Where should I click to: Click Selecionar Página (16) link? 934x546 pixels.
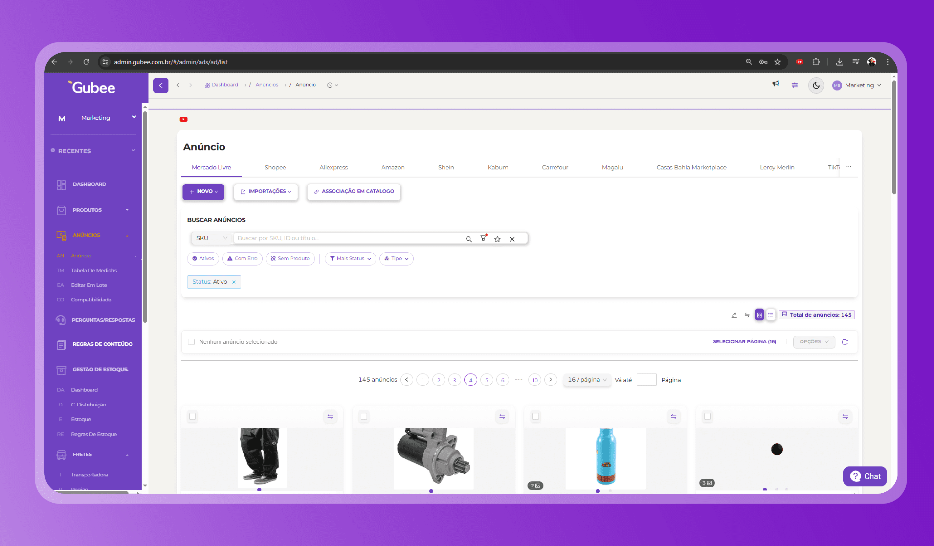pos(744,341)
